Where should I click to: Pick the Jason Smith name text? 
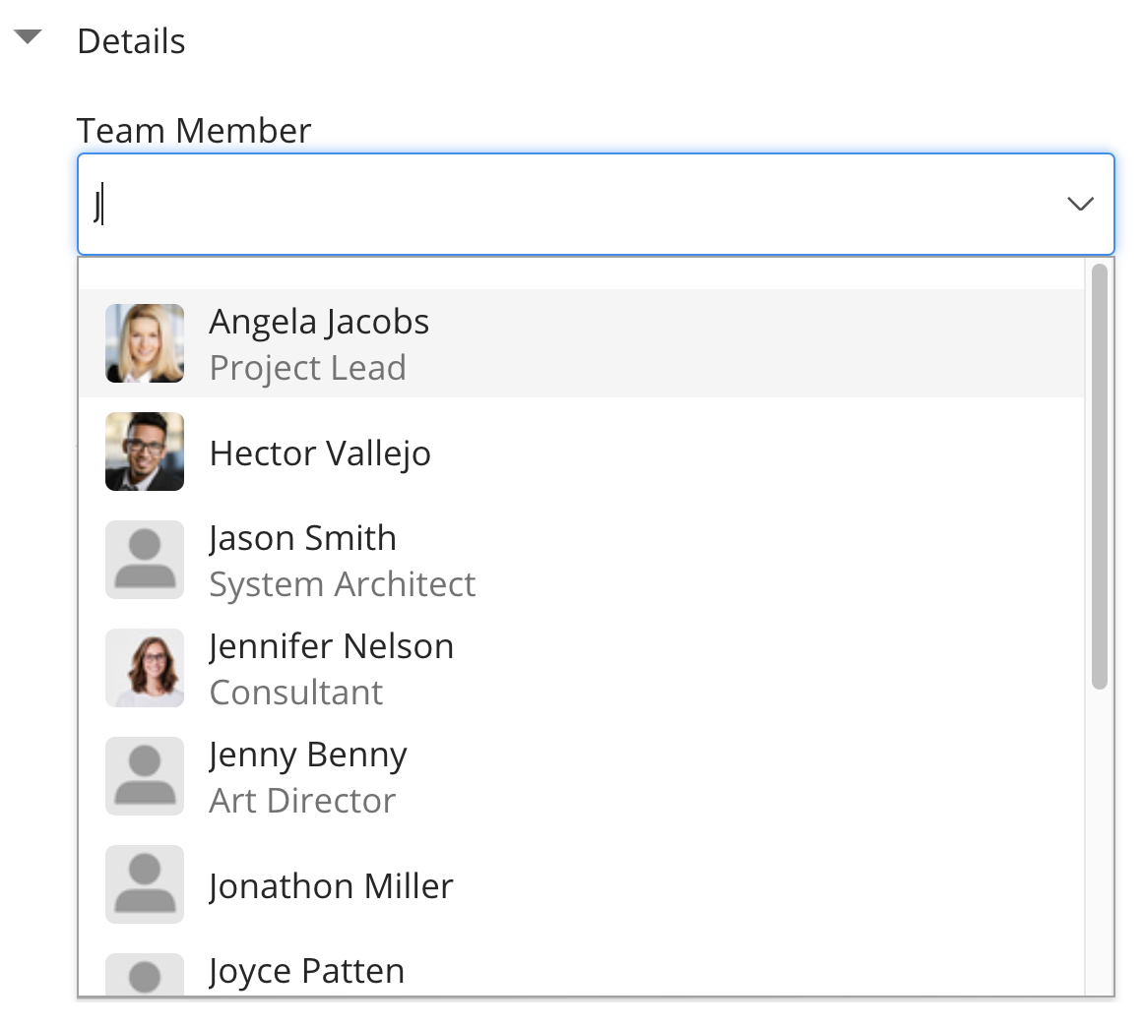(302, 538)
